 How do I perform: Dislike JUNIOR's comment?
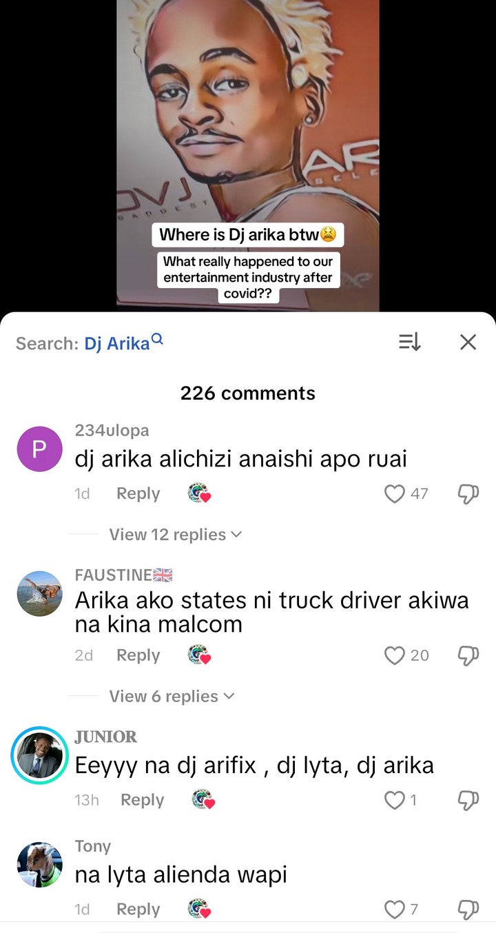click(468, 800)
